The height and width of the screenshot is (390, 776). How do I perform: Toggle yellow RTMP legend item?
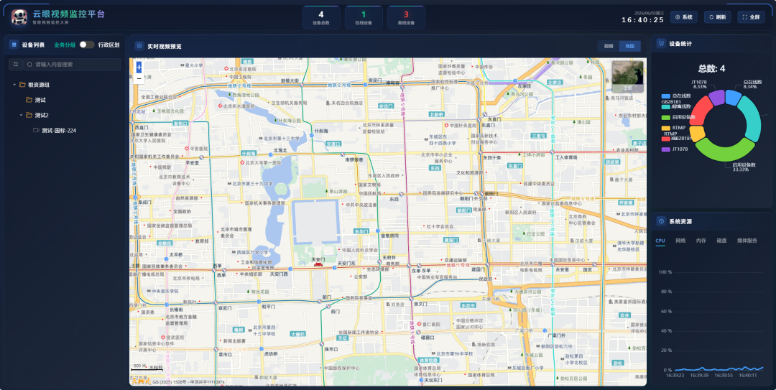(x=673, y=128)
